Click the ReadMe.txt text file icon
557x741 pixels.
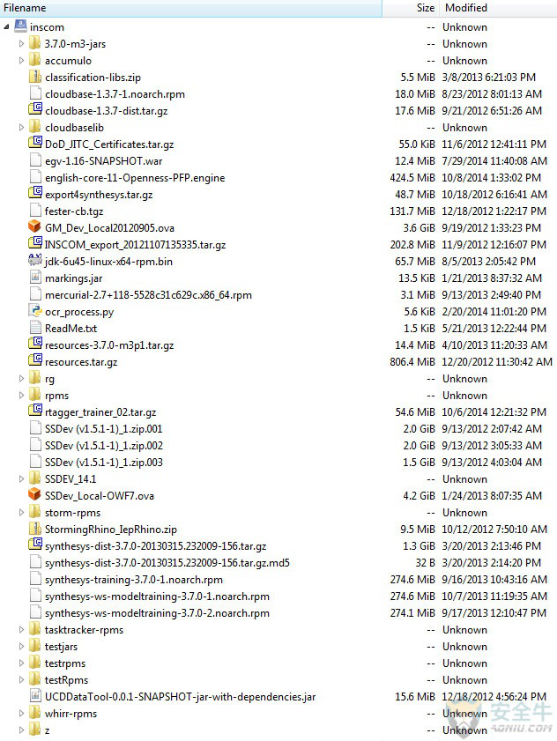pyautogui.click(x=35, y=327)
